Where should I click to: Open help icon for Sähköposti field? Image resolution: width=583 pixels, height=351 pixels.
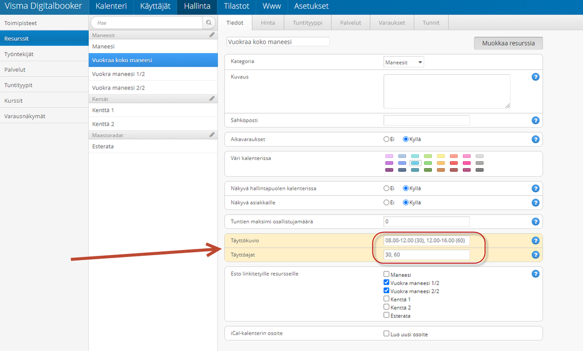535,120
